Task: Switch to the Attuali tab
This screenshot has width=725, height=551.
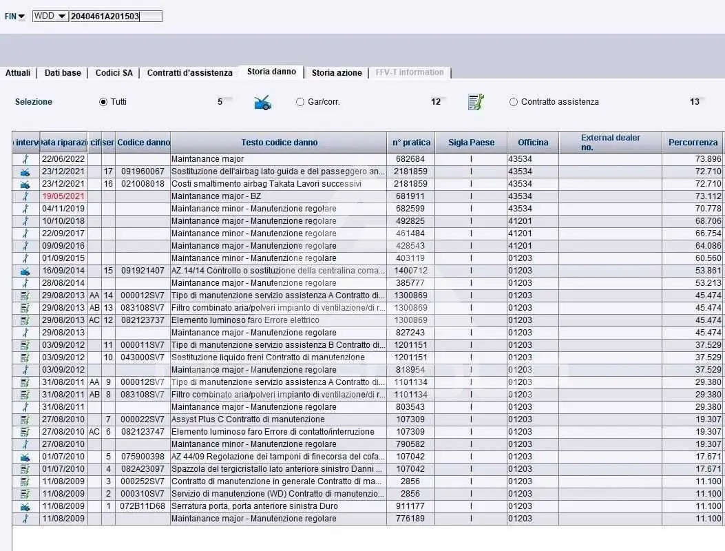Action: 18,72
